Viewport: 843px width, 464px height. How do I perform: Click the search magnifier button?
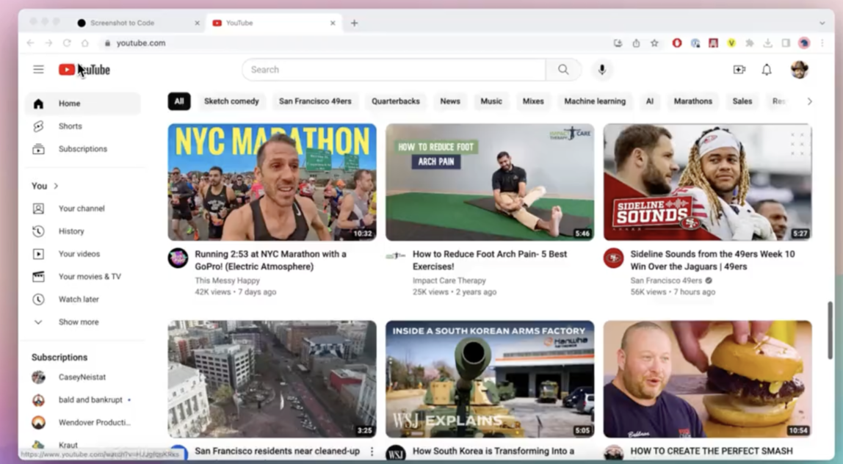563,69
